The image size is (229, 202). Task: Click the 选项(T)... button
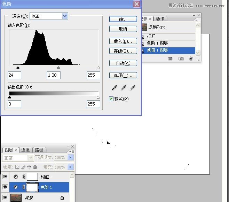tap(123, 75)
